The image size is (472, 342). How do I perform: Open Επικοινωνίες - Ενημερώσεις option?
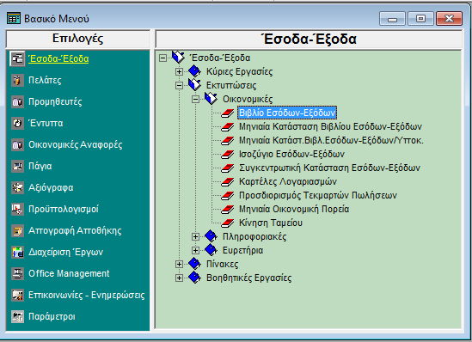(87, 295)
